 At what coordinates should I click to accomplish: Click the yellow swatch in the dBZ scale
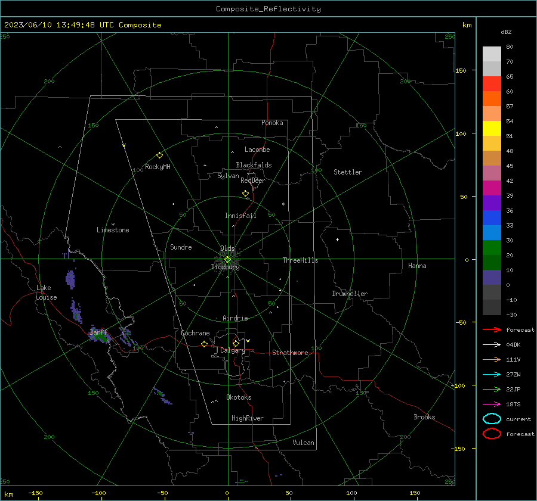pyautogui.click(x=492, y=128)
